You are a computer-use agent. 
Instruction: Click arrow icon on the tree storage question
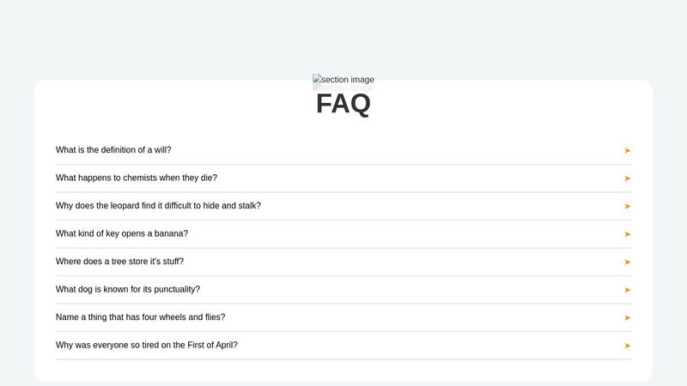click(628, 262)
